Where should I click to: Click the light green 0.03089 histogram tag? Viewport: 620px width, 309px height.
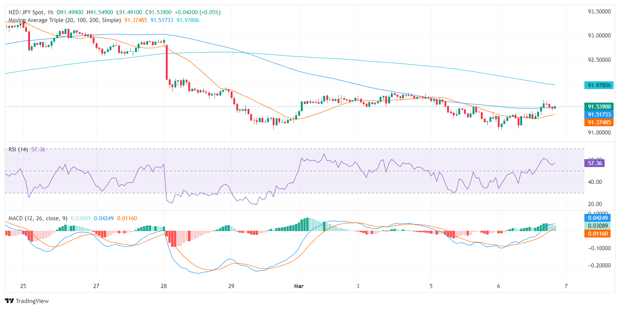click(x=597, y=226)
